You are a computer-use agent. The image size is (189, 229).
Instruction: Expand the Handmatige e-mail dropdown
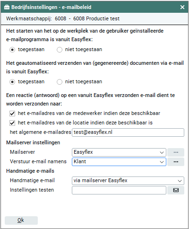(x=128, y=181)
